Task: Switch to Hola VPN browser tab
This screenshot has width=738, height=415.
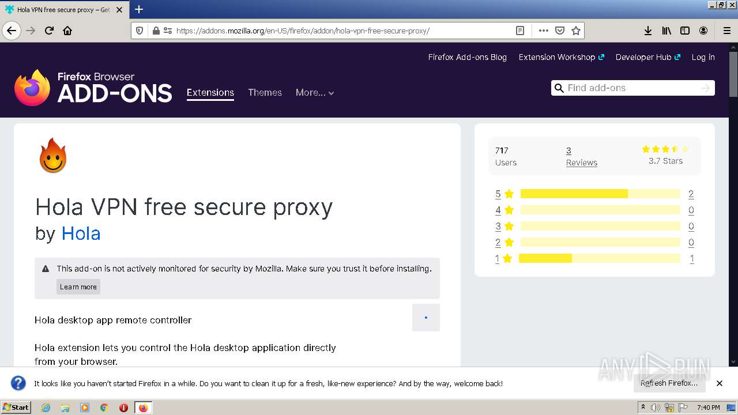Action: [64, 10]
